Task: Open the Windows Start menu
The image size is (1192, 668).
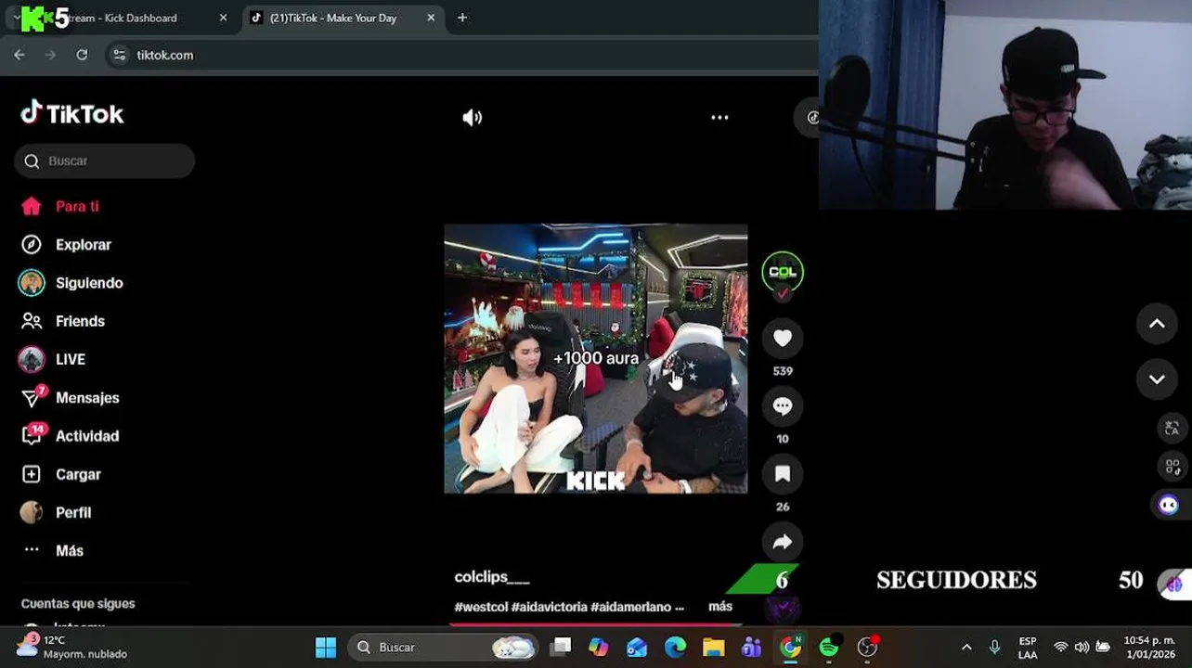Action: [326, 648]
